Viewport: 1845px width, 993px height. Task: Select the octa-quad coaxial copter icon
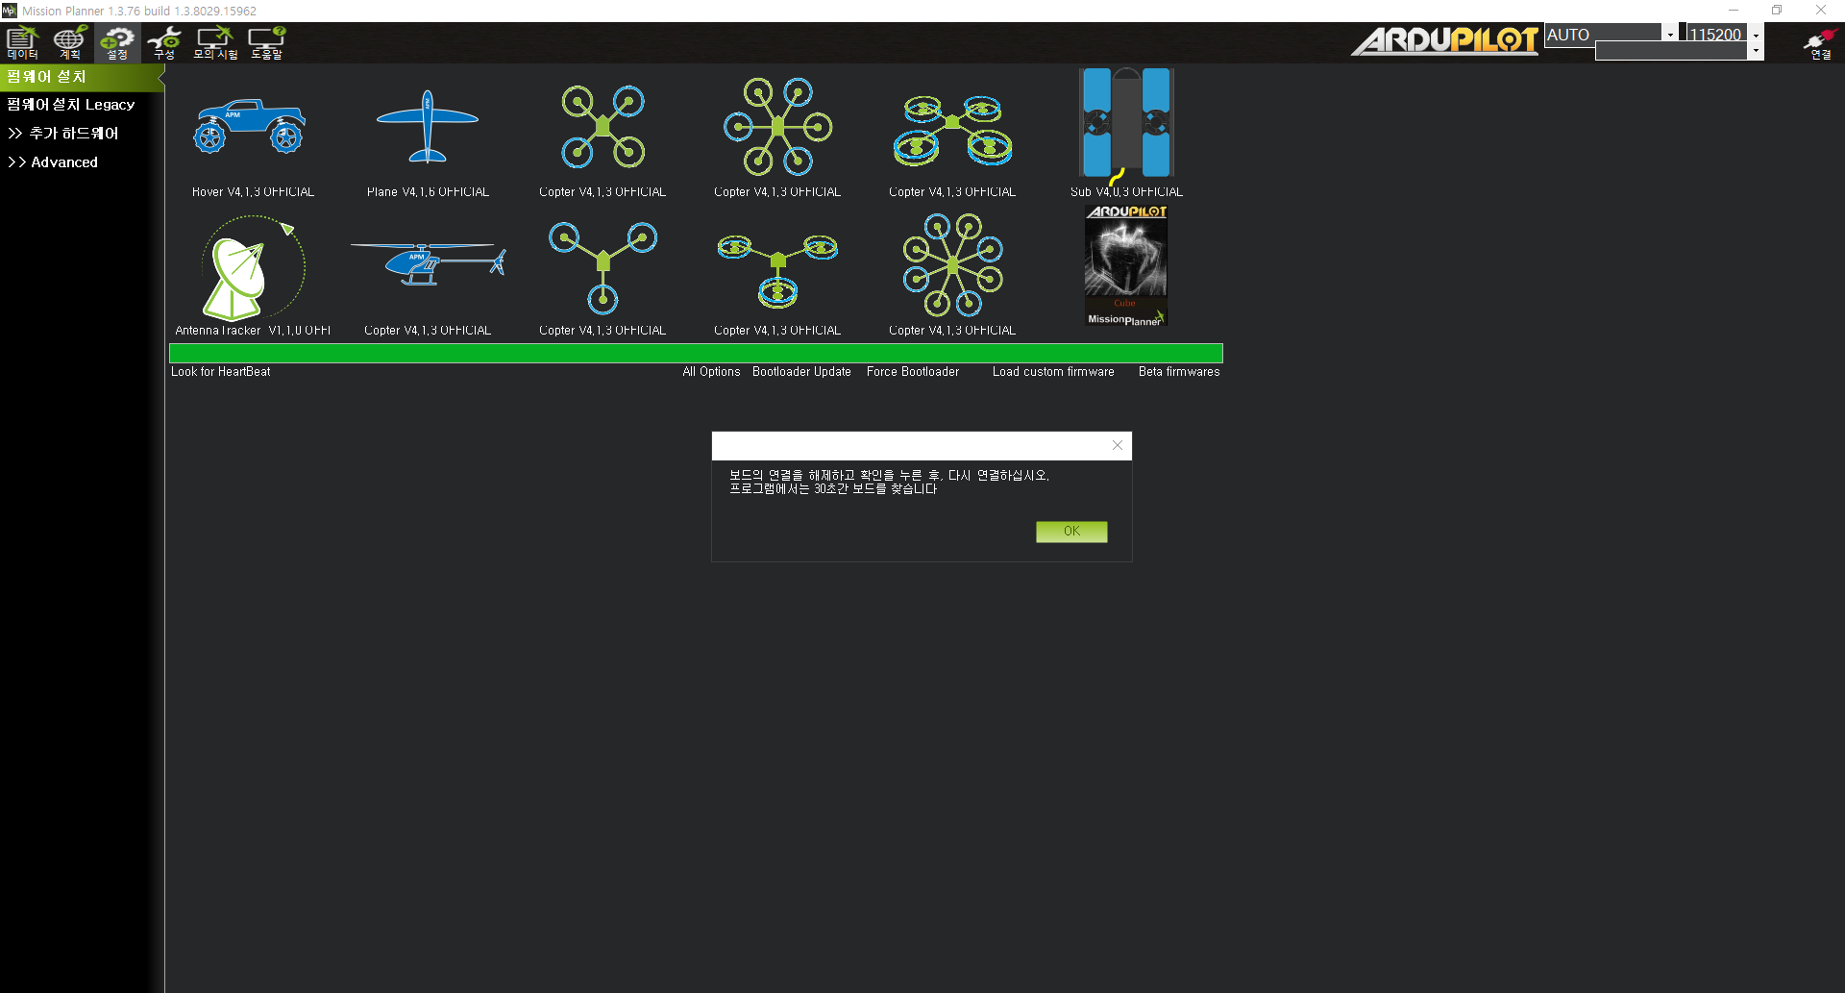952,129
